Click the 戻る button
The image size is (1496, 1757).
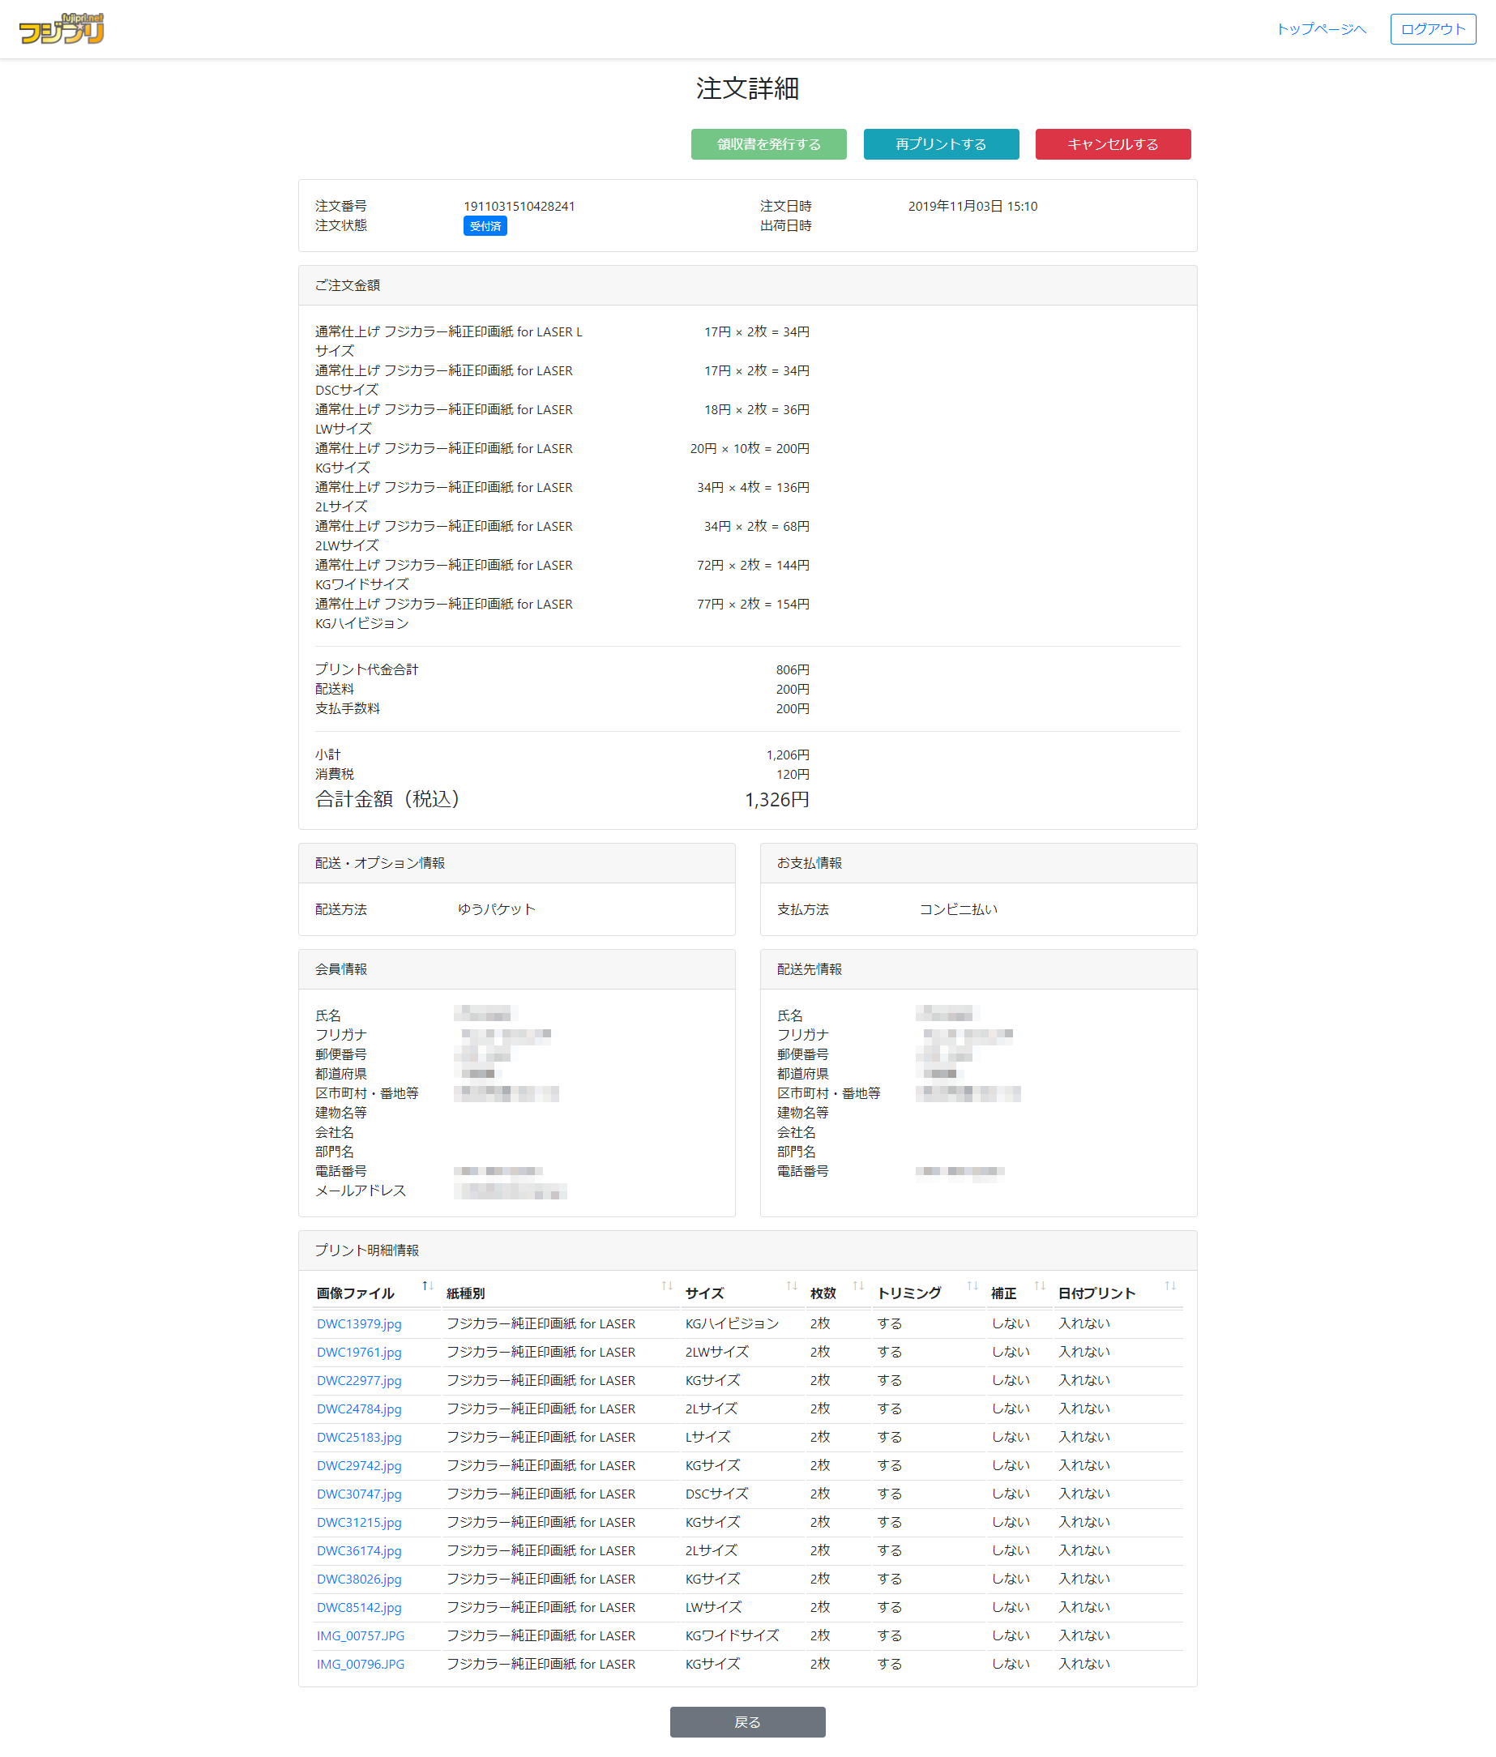747,1721
